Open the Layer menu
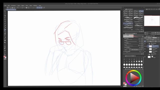This screenshot has width=160, height=90. 18,5
